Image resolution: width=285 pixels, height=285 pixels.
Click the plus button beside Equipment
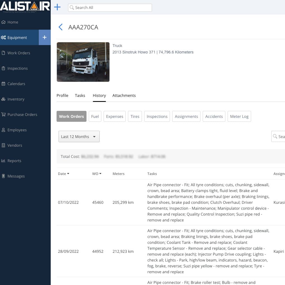pyautogui.click(x=45, y=38)
